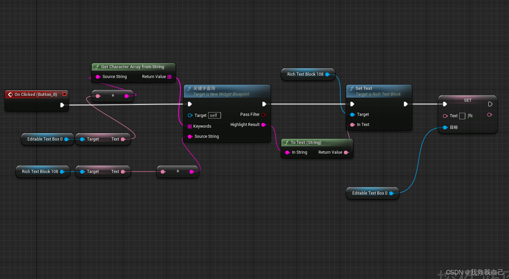Click the localization flag icon on SET node

470,116
